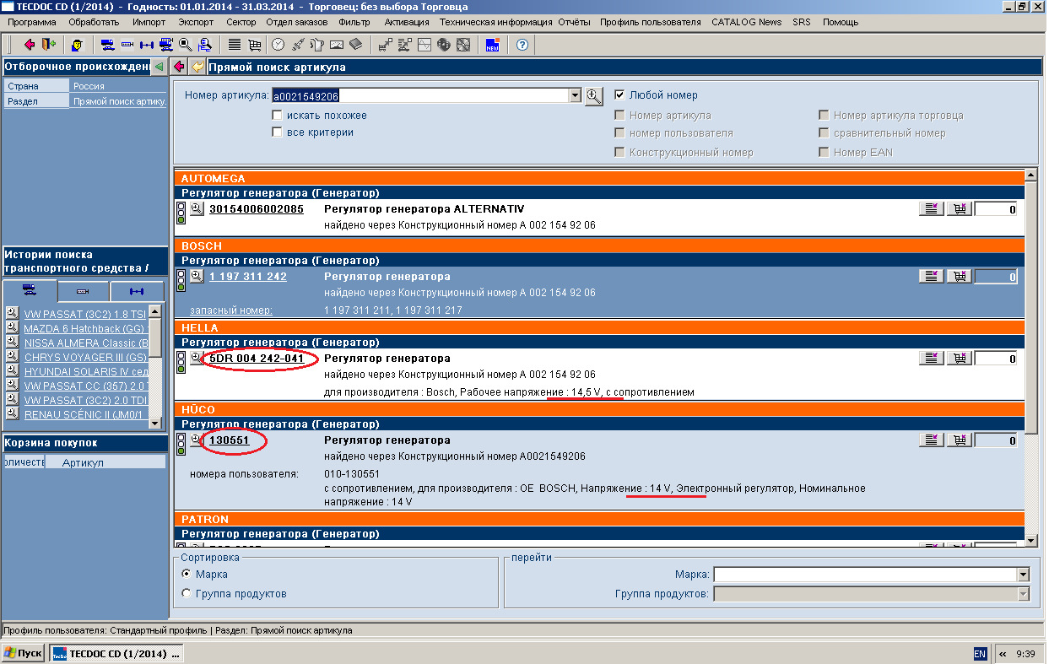
Task: Switch to car history tab
Action: [x=30, y=291]
